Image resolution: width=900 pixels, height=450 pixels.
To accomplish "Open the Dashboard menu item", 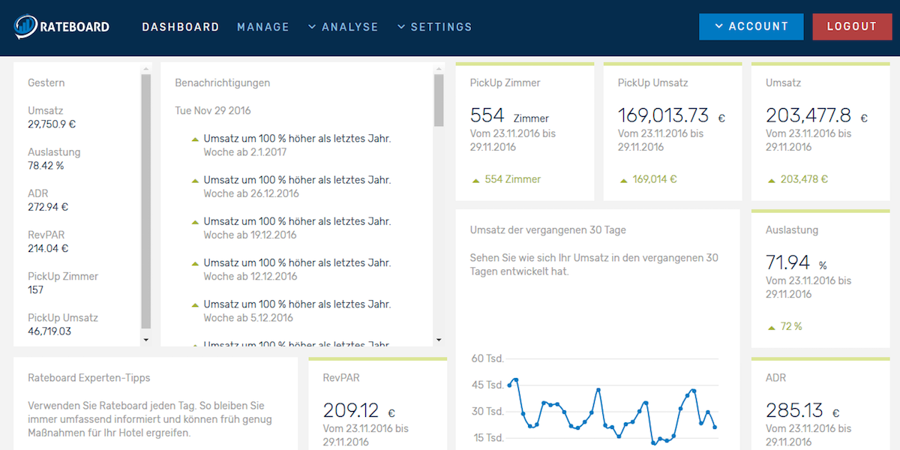I will pos(181,27).
